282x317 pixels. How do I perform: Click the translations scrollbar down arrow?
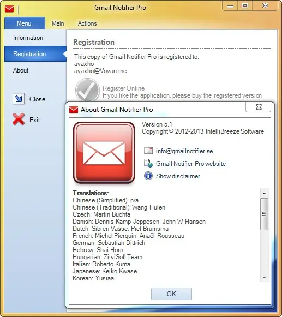[265, 278]
